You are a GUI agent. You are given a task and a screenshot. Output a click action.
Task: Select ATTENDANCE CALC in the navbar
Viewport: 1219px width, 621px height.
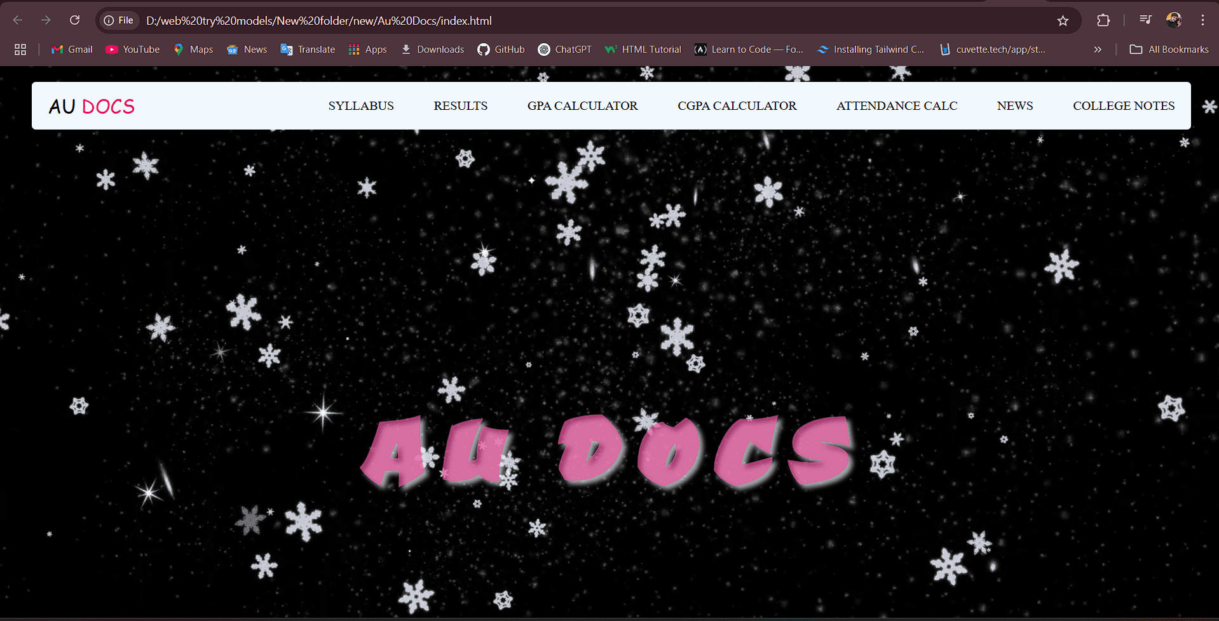click(896, 106)
